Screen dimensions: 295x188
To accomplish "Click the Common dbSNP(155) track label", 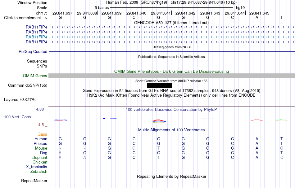I will (28, 85).
